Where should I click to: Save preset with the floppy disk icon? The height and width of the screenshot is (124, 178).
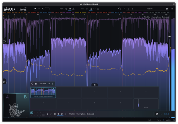(x=167, y=9)
